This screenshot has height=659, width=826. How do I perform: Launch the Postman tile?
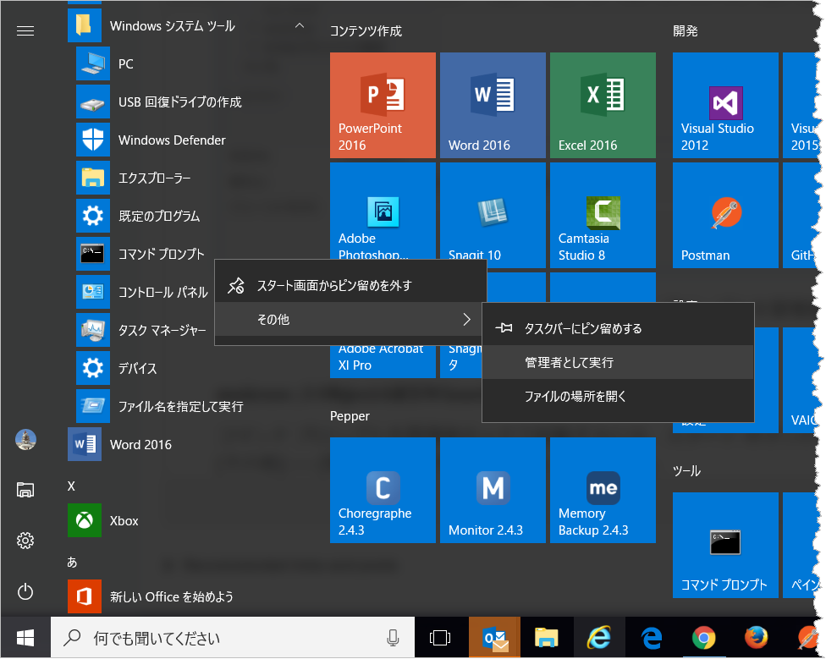pyautogui.click(x=725, y=215)
